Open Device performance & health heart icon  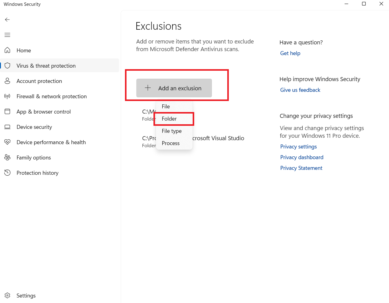(7, 142)
